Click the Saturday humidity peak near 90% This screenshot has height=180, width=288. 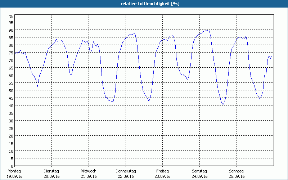(x=209, y=30)
